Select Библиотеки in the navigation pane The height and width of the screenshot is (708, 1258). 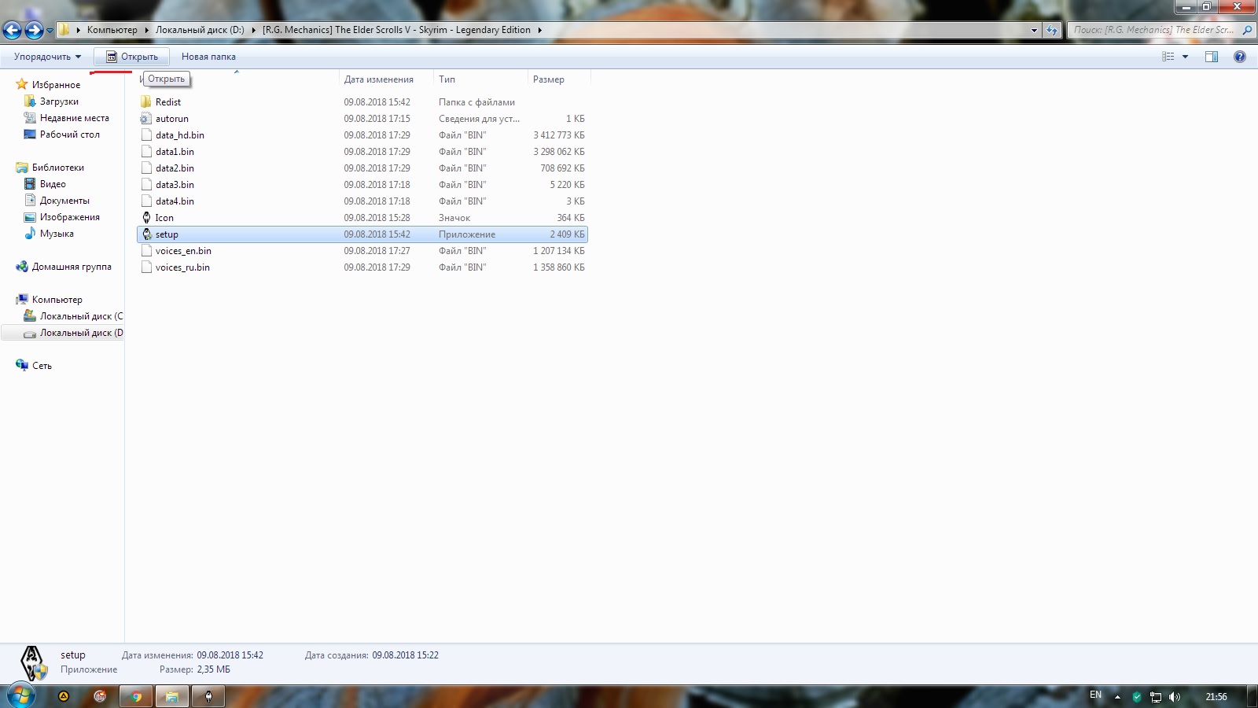click(57, 168)
